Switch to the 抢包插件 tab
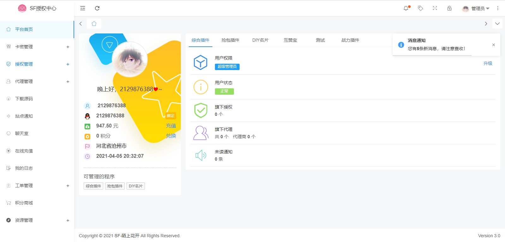This screenshot has width=505, height=242. [x=230, y=40]
